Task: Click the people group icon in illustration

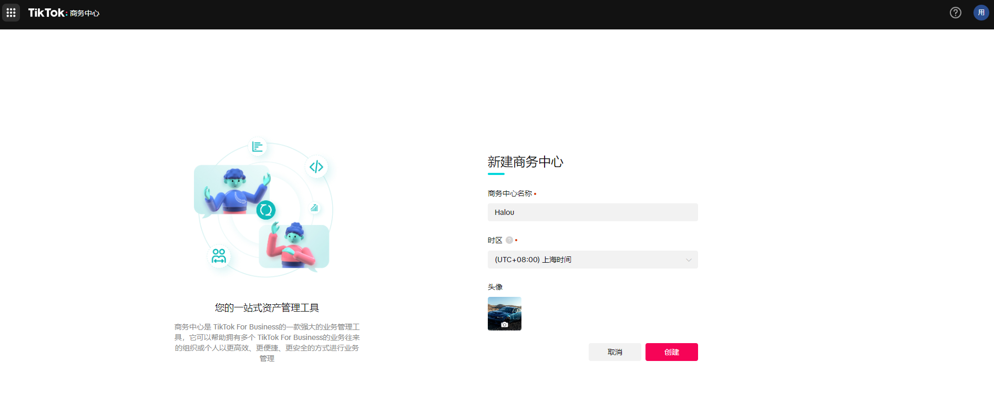Action: [219, 256]
